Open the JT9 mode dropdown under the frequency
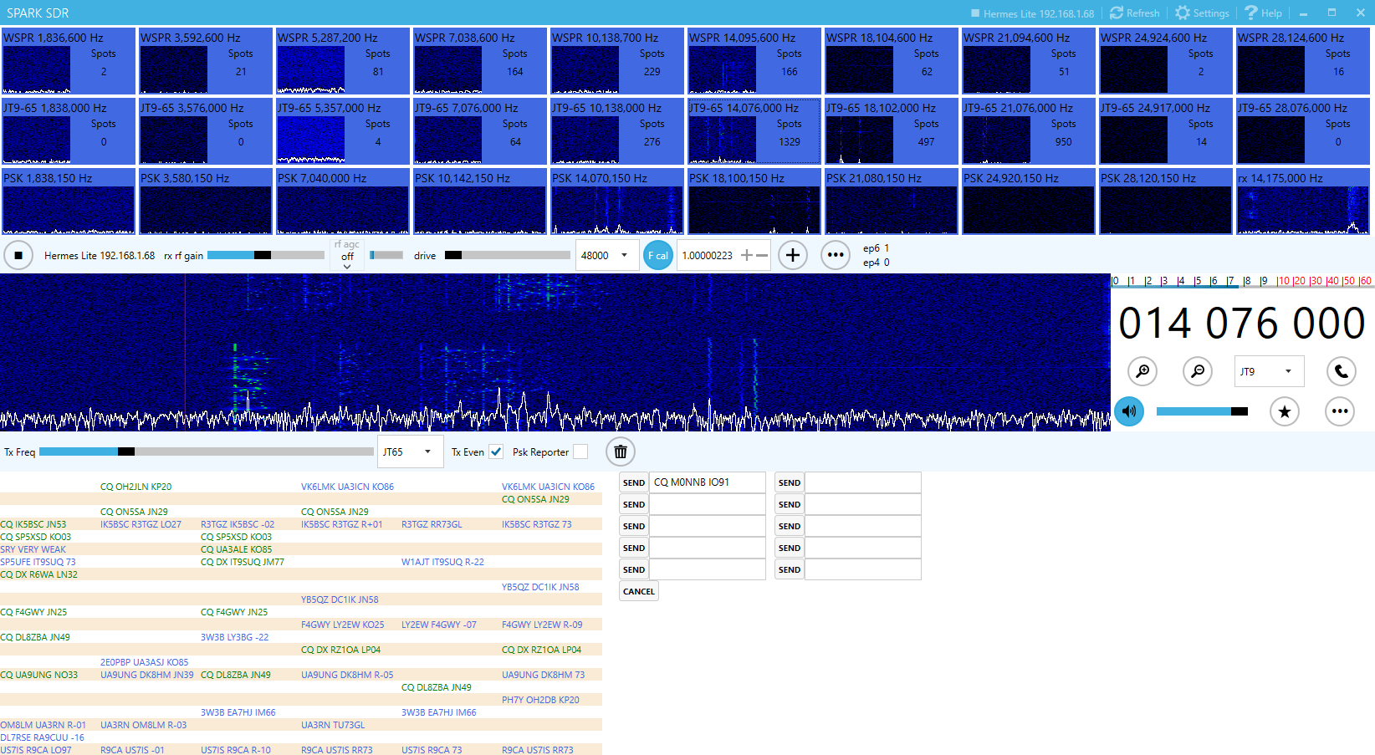This screenshot has width=1375, height=755. click(x=1269, y=371)
